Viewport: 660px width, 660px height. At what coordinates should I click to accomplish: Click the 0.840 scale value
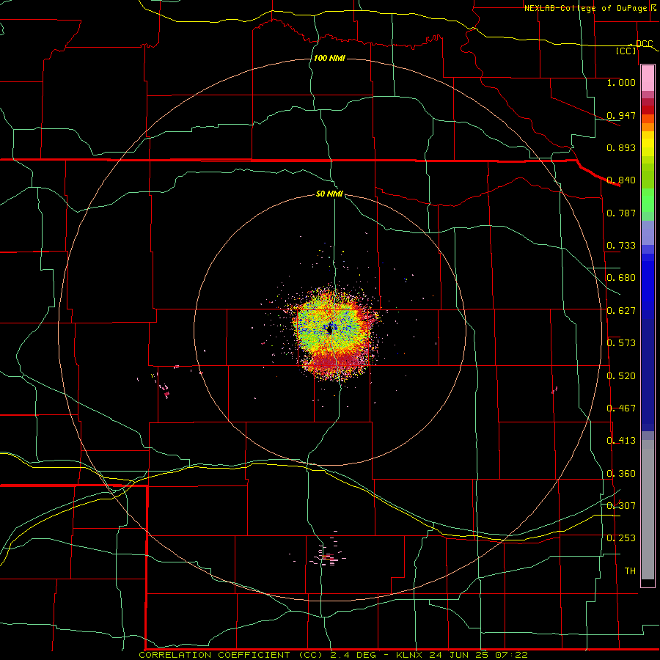(621, 180)
